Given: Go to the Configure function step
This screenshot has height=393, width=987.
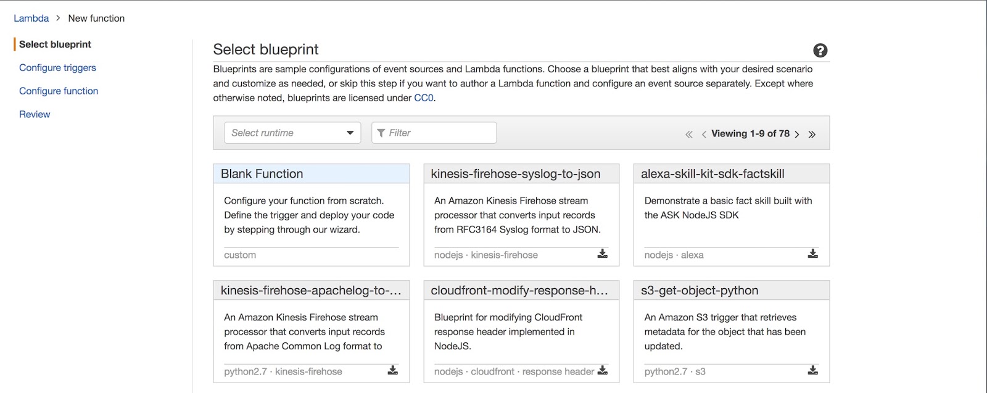Looking at the screenshot, I should [59, 91].
